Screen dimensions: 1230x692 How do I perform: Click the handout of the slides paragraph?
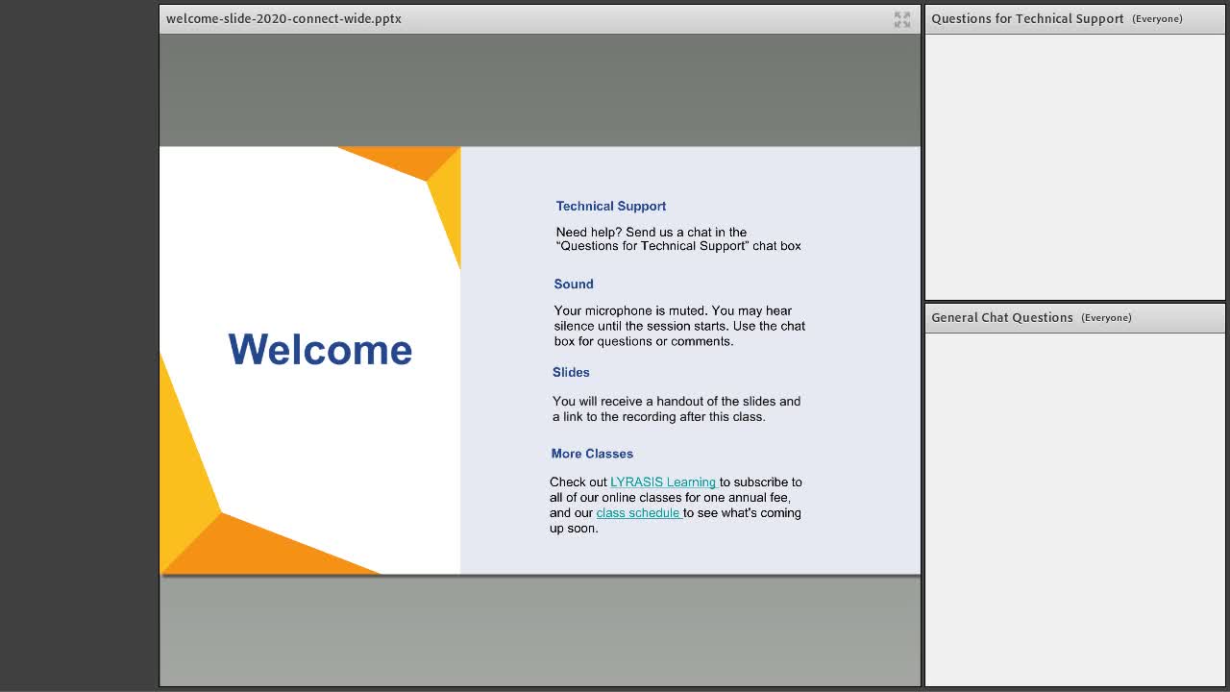(676, 408)
